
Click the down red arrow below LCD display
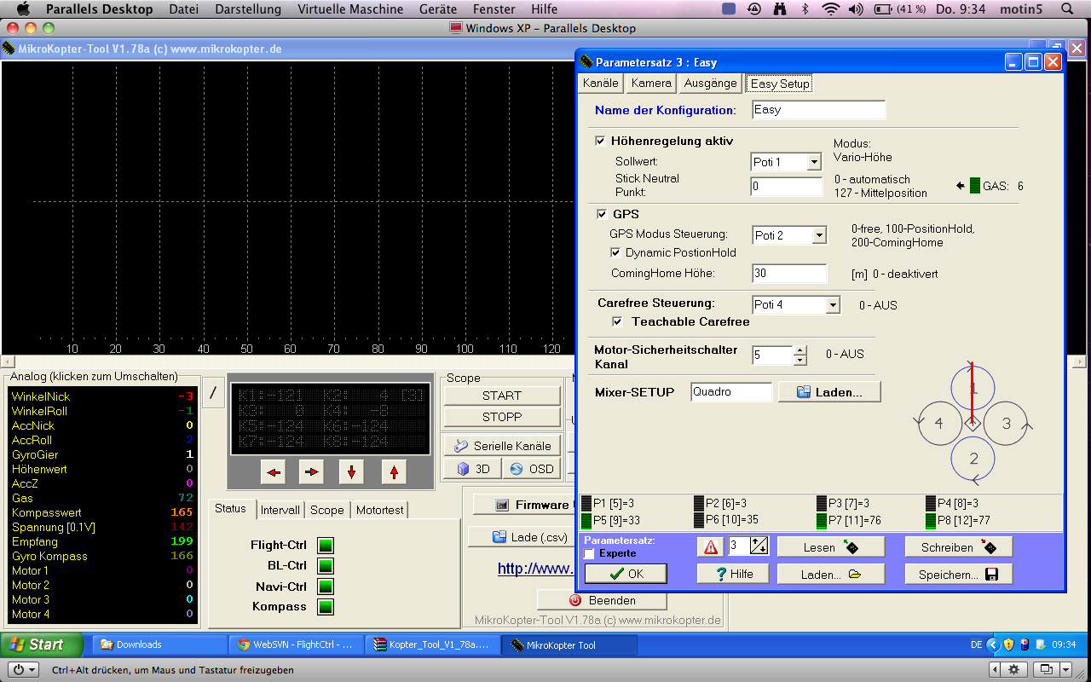tap(351, 471)
